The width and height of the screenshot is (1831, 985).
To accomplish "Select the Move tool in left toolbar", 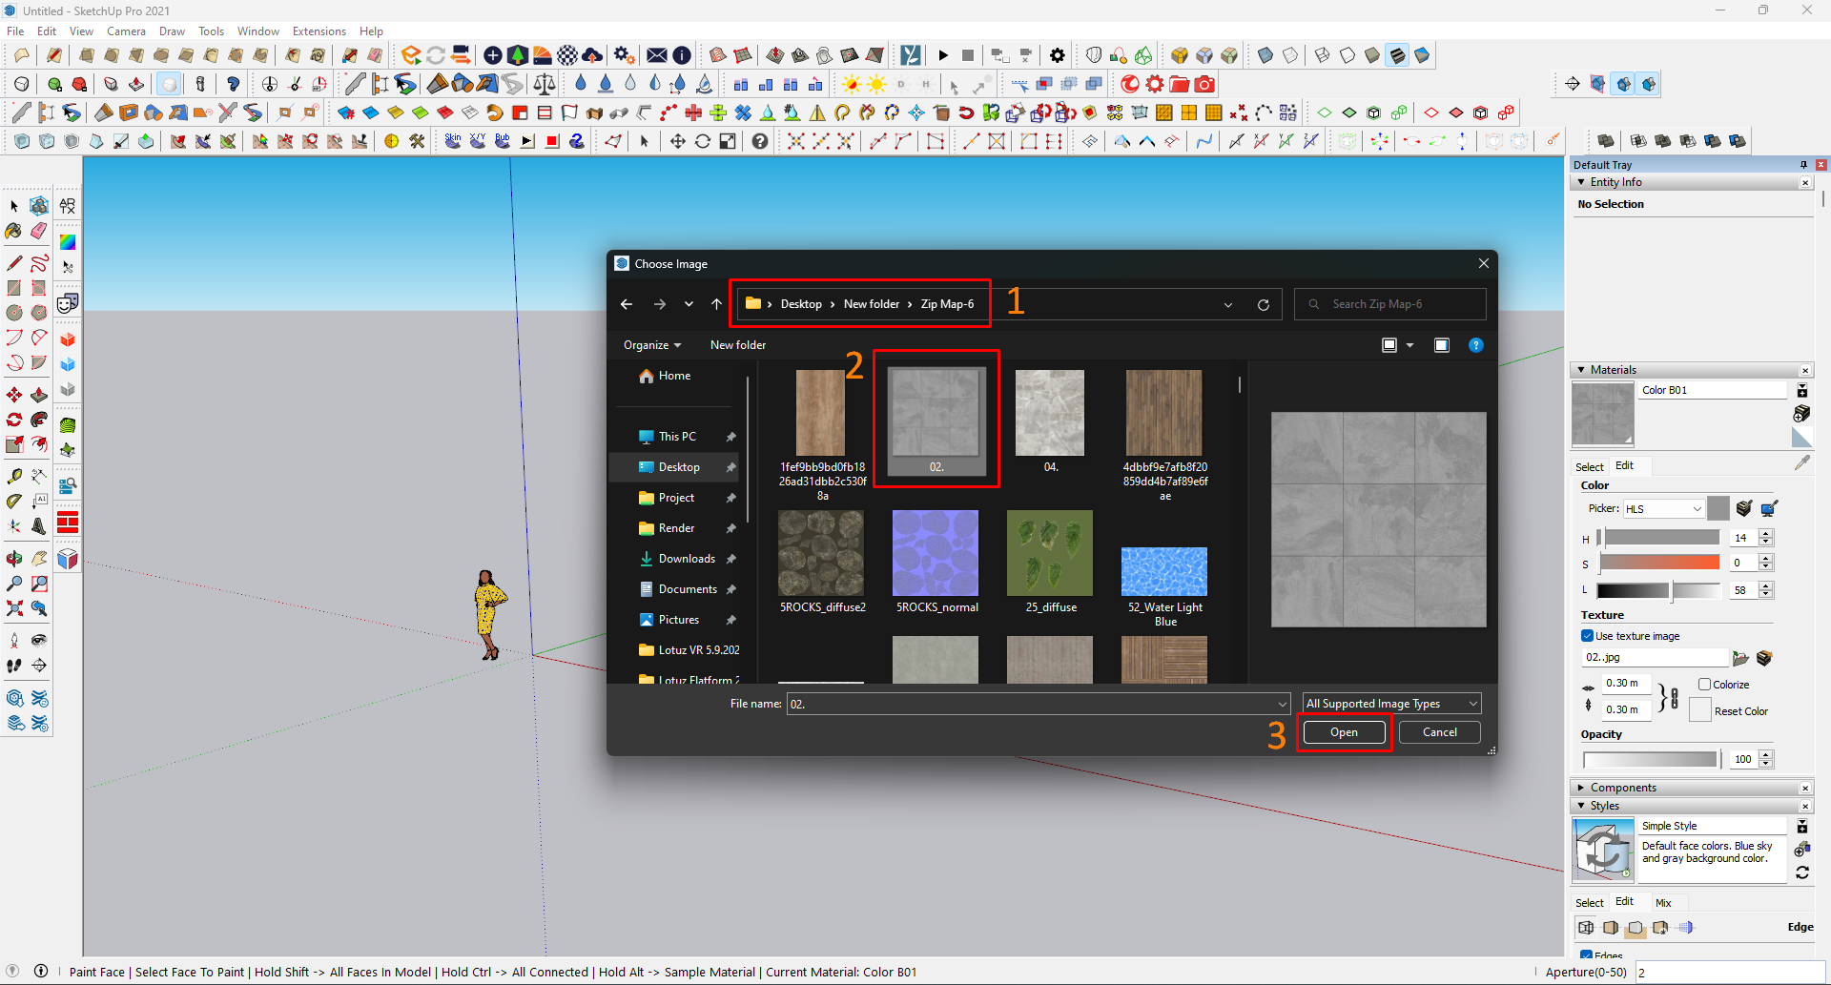I will point(14,394).
